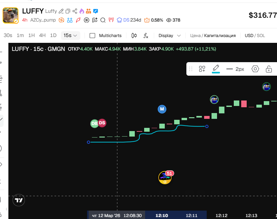Click the orange people icon in header
Image resolution: width=277 pixels, height=219 pixels.
88,11
